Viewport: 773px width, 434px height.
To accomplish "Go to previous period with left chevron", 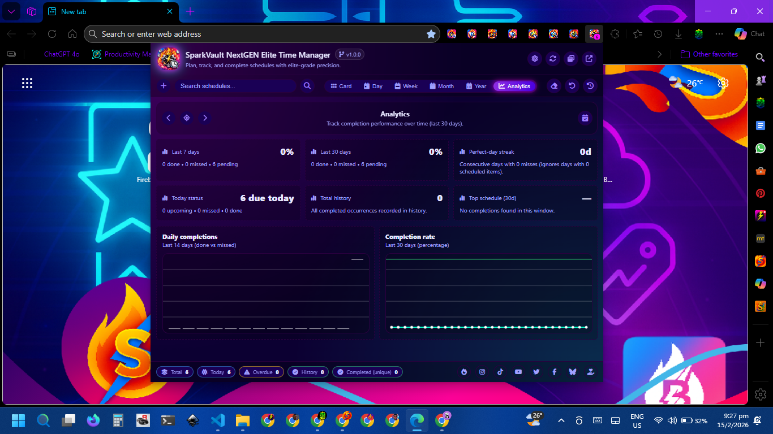I will click(168, 118).
